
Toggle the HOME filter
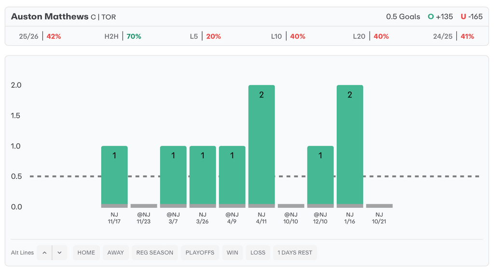(86, 252)
